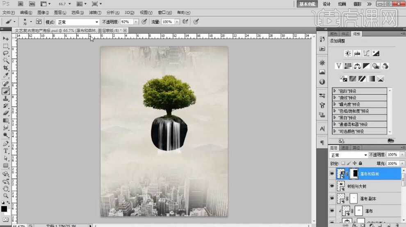Switch to the 调整 panel tab

356,34
